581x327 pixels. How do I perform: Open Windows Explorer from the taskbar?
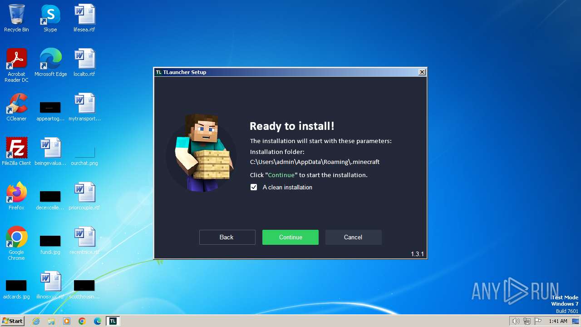pos(51,321)
